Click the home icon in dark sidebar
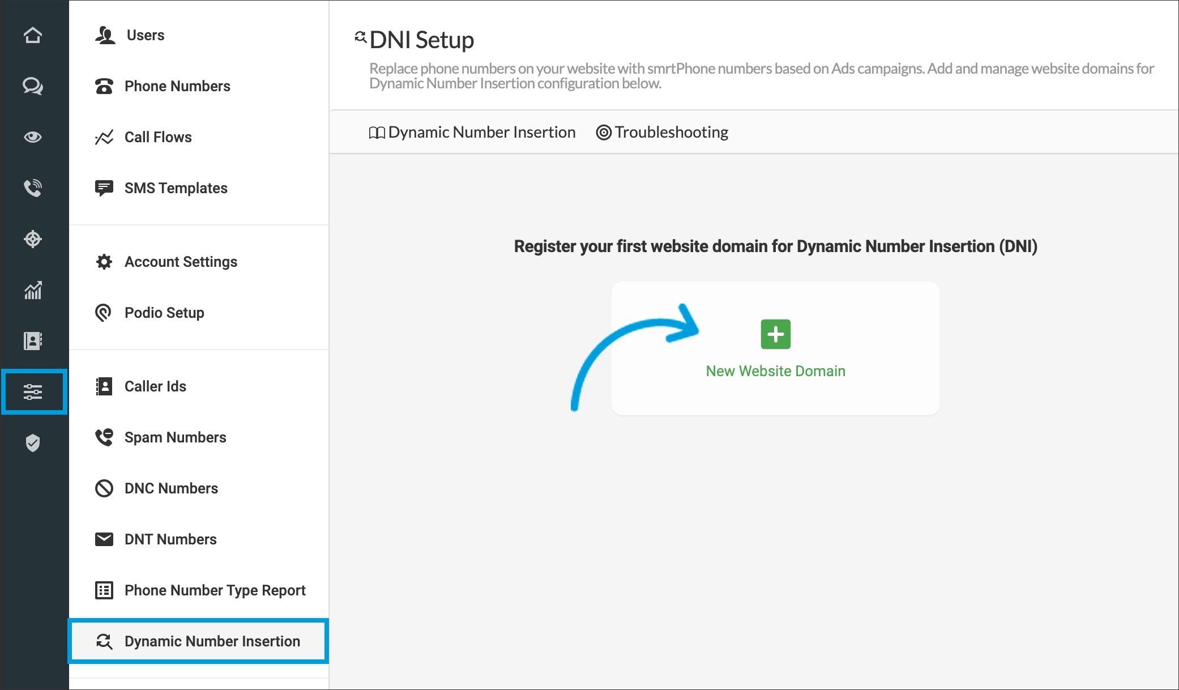 click(33, 35)
